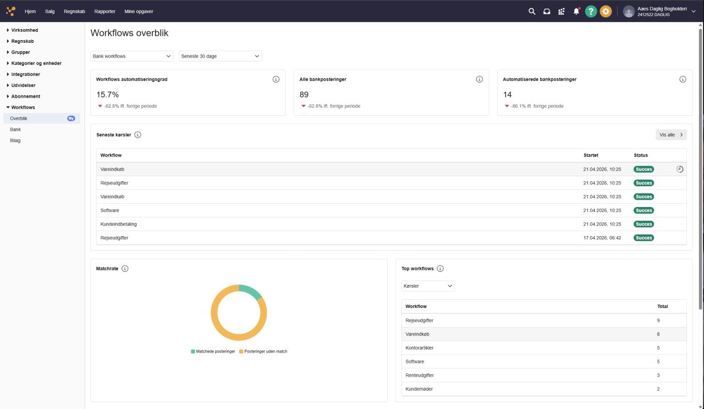This screenshot has width=704, height=409.
Task: Click the app logo in the top bar
Action: pos(10,11)
